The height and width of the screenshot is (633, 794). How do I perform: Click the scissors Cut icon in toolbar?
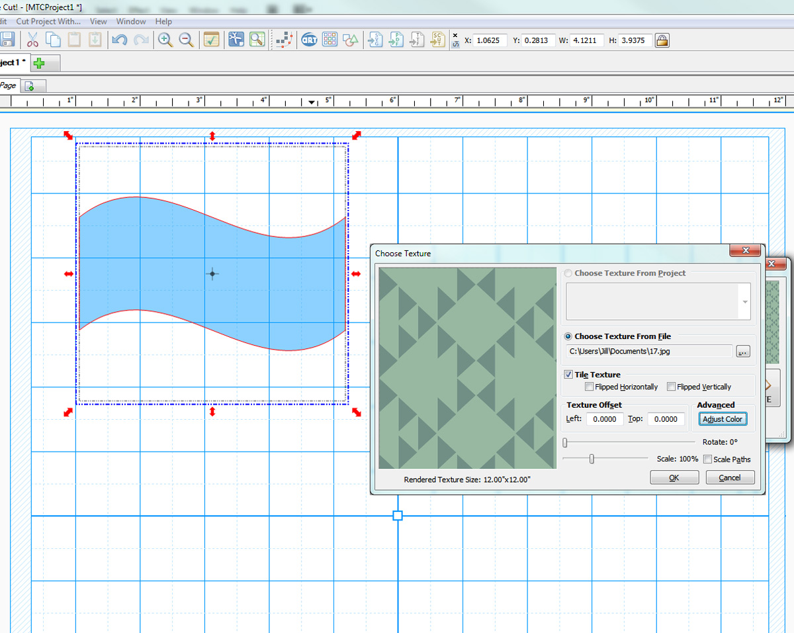[32, 40]
